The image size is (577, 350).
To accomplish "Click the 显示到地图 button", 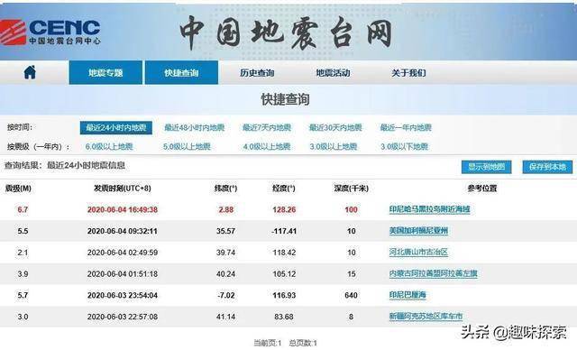I will (x=487, y=167).
